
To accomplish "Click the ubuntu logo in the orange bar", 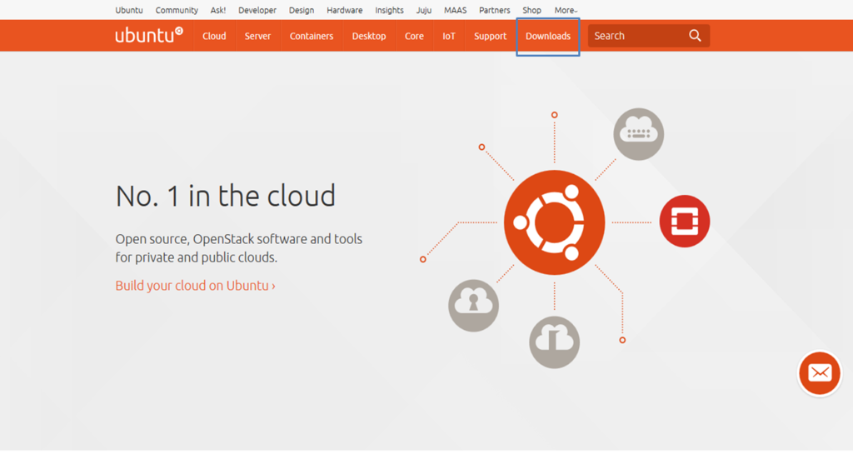I will coord(149,35).
